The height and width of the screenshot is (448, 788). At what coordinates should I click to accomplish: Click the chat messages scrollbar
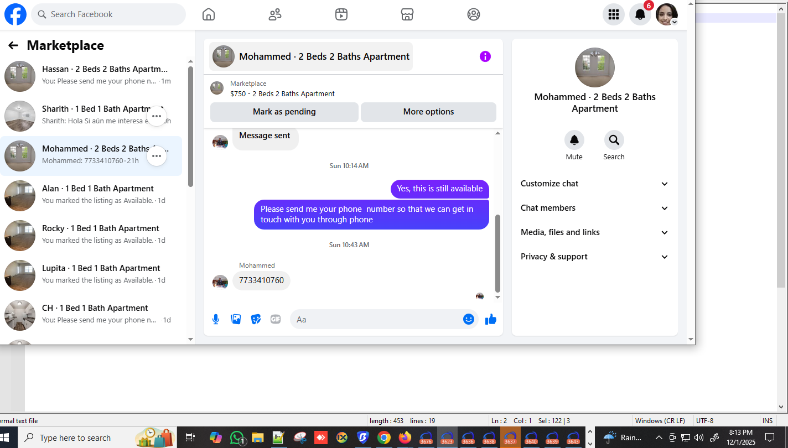click(x=497, y=253)
